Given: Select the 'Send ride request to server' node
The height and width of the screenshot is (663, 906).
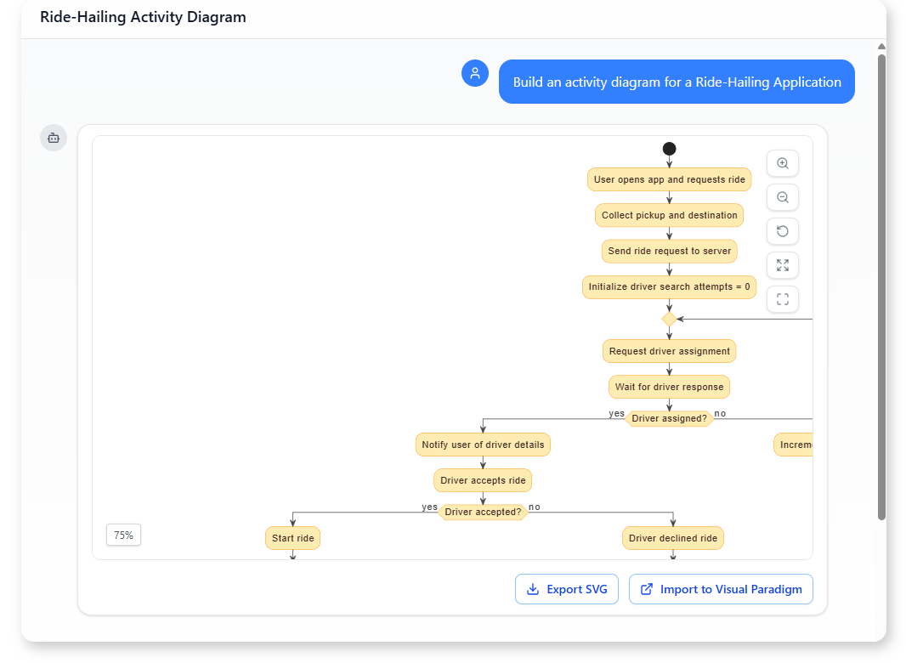Looking at the screenshot, I should (x=669, y=251).
